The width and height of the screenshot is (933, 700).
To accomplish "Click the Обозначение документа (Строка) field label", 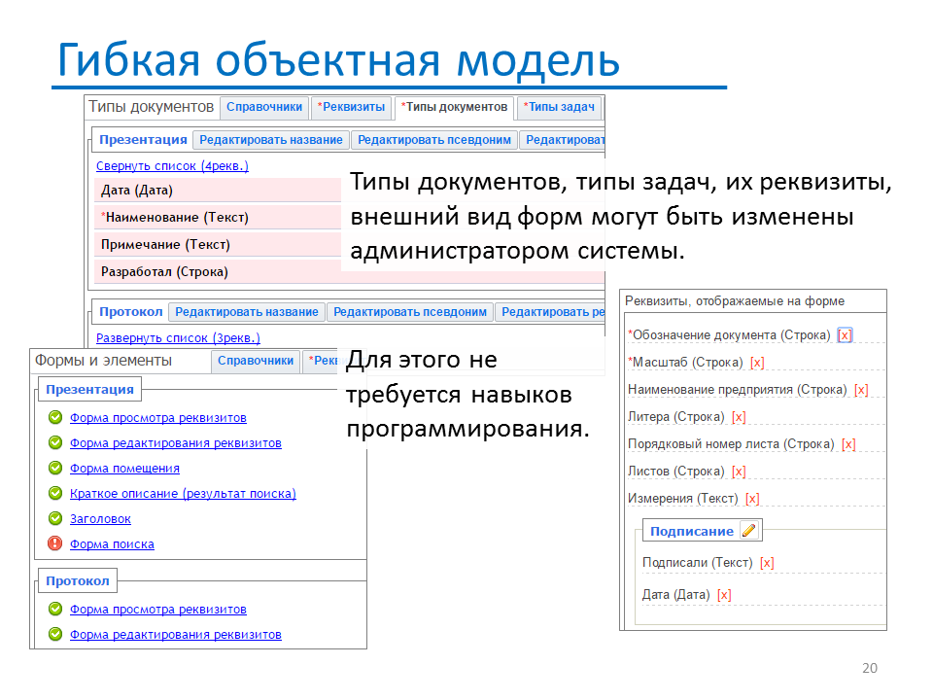I will click(730, 335).
